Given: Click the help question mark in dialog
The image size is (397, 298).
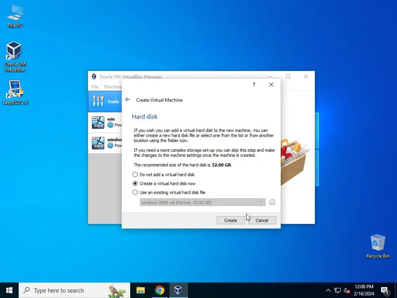Looking at the screenshot, I should pyautogui.click(x=254, y=85).
